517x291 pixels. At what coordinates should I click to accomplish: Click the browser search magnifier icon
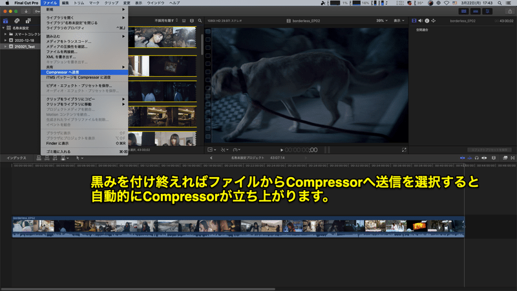coord(200,21)
